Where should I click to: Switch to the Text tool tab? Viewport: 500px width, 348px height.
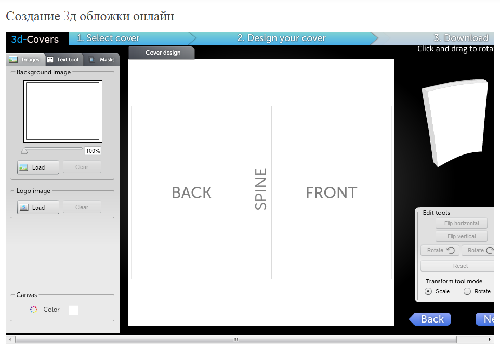pos(63,60)
